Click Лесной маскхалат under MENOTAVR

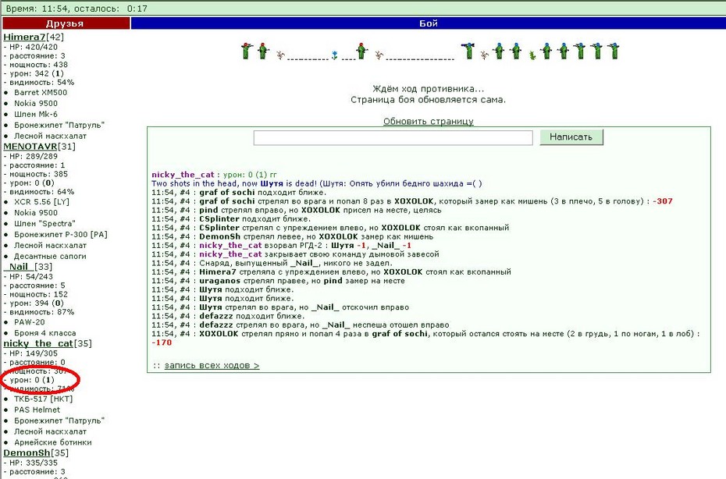[50, 245]
